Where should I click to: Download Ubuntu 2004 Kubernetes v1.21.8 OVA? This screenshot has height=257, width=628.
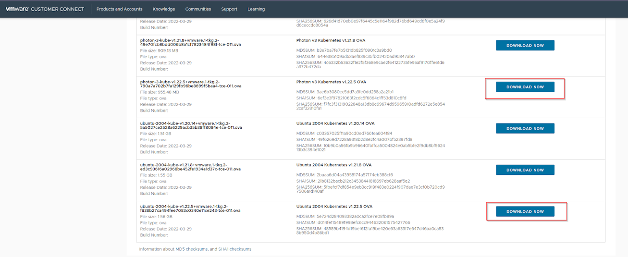pyautogui.click(x=525, y=170)
